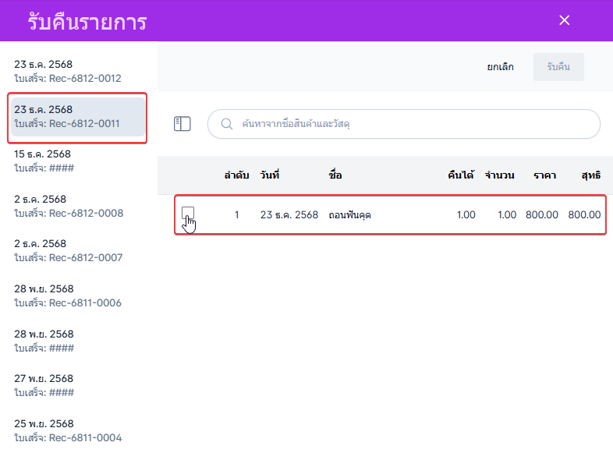
Task: Select receipt Rec-6812-0008
Action: [78, 206]
